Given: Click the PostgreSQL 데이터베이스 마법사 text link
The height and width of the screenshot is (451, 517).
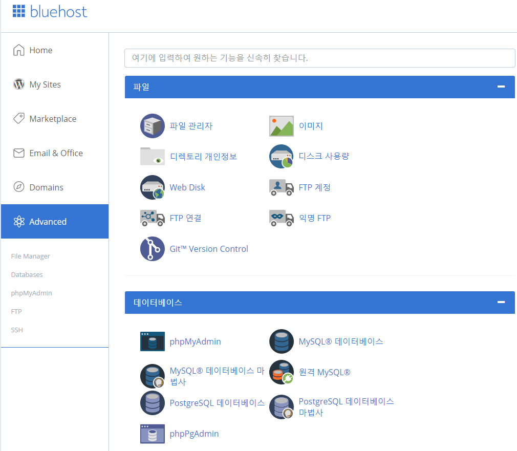Looking at the screenshot, I should 346,407.
